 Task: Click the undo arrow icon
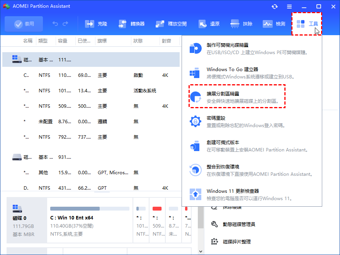click(x=55, y=24)
